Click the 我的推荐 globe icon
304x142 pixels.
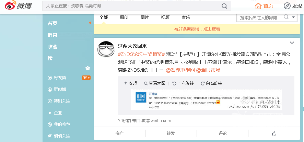point(50,125)
